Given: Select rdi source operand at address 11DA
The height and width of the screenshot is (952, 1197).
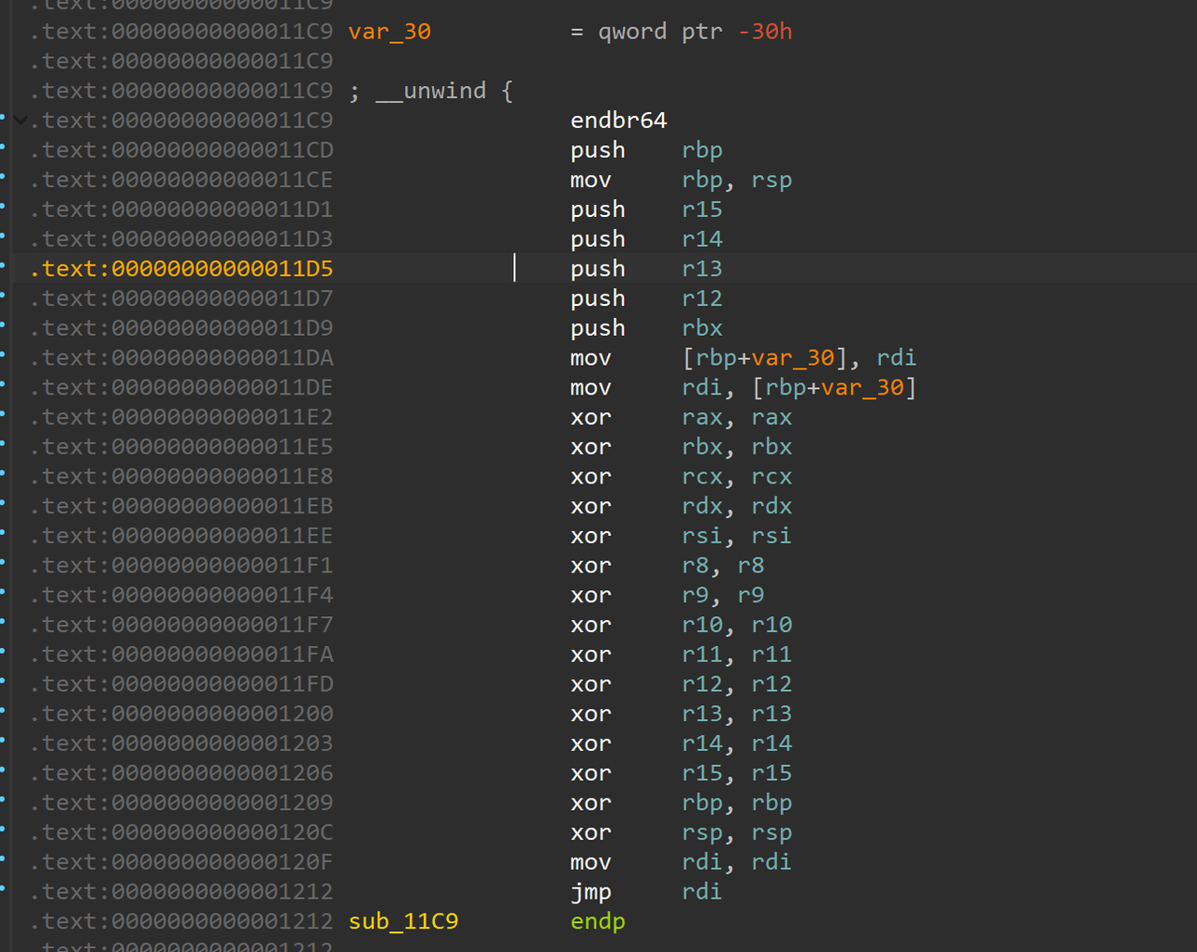Looking at the screenshot, I should coord(896,358).
